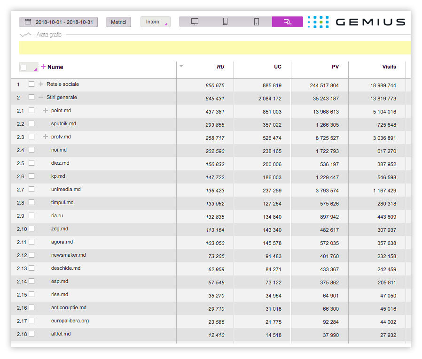Click the unimedia.md site name
422x359 pixels.
[66, 190]
